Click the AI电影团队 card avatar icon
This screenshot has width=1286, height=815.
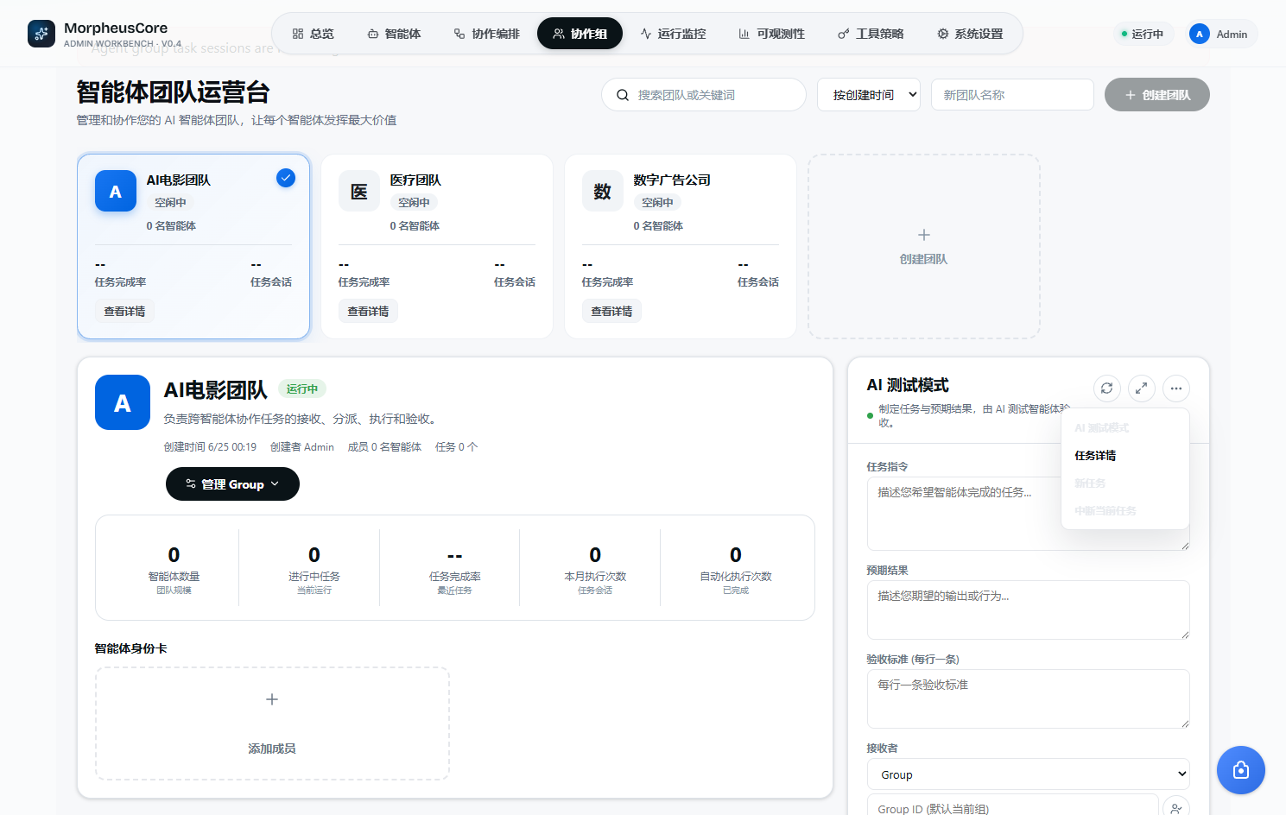pos(116,191)
